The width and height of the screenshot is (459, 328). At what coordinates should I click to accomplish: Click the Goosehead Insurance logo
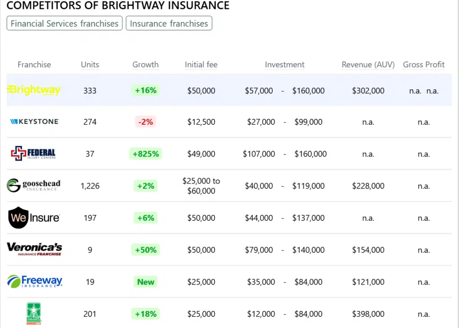tap(34, 185)
